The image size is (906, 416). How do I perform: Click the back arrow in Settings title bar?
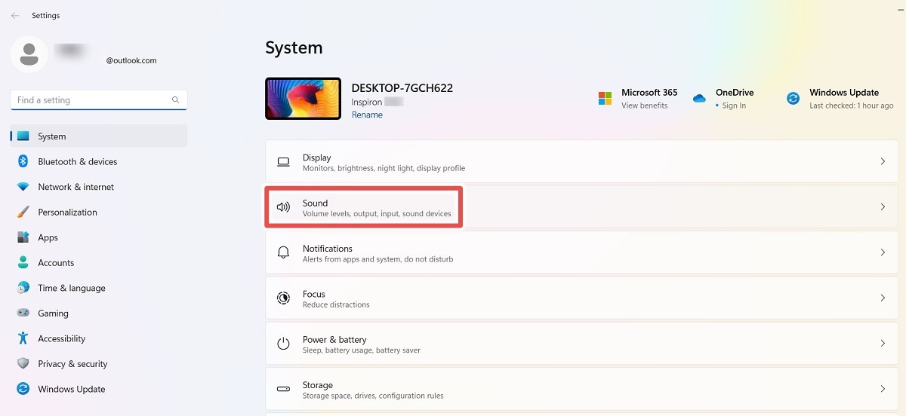click(15, 15)
